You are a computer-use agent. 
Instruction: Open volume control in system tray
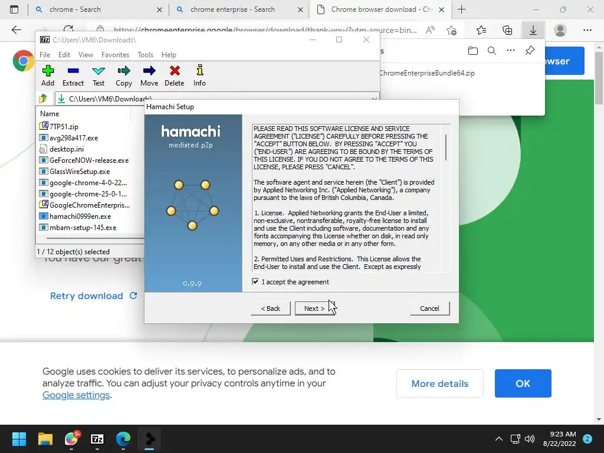[530, 439]
